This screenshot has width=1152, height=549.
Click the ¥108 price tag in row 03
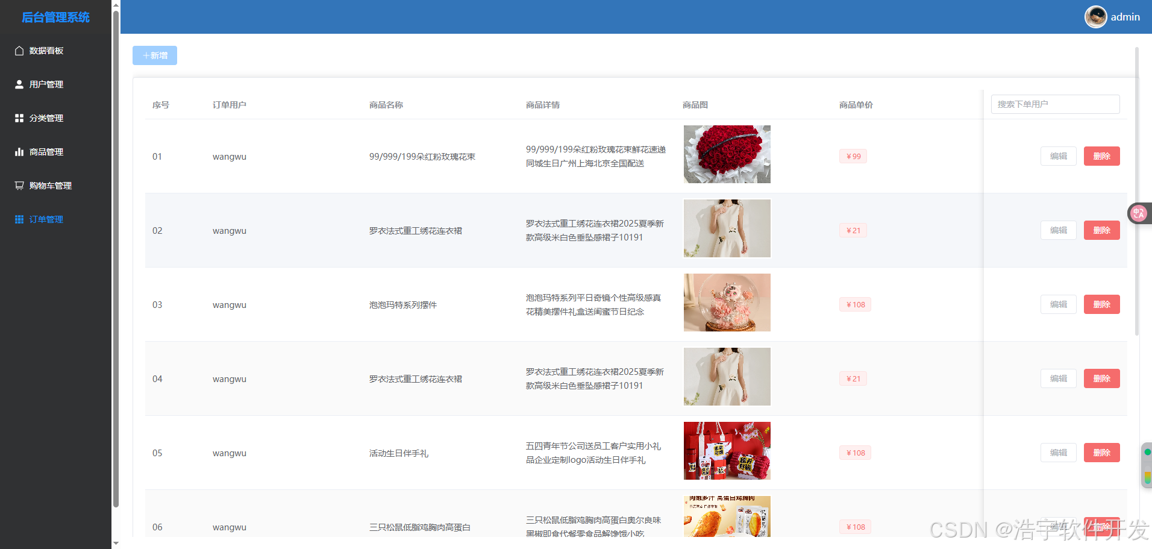point(855,304)
